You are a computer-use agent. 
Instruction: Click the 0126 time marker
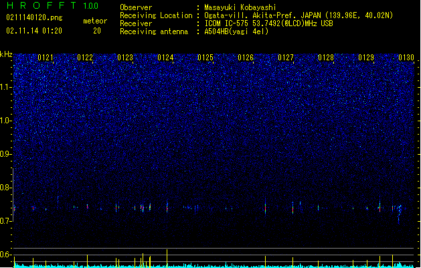(x=246, y=58)
